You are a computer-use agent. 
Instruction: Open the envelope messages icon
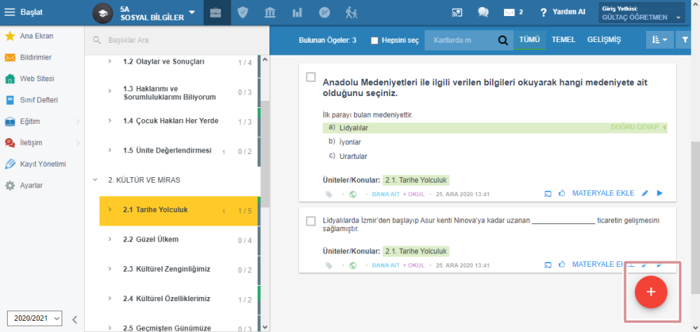click(506, 13)
